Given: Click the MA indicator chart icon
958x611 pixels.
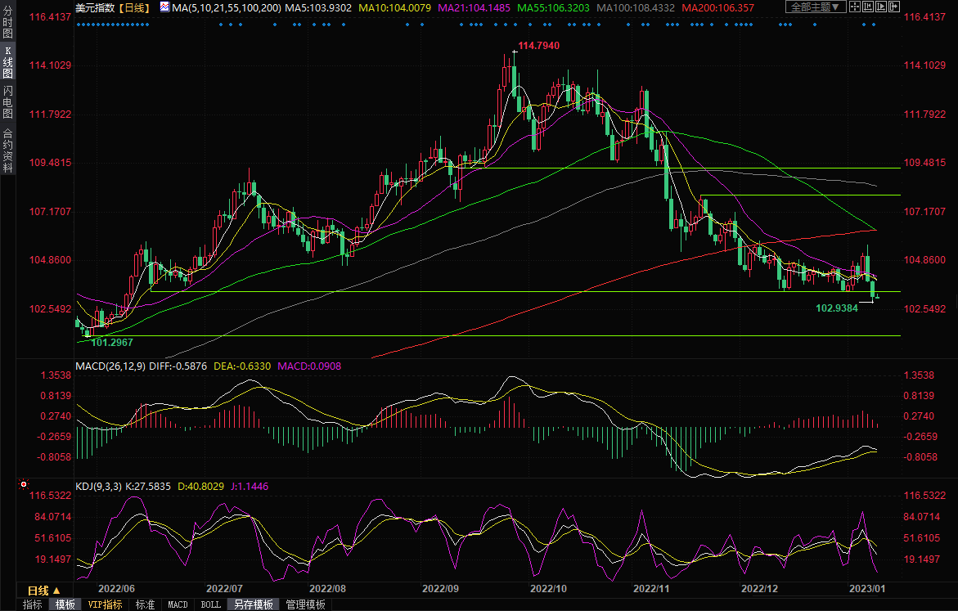Looking at the screenshot, I should tap(164, 7).
